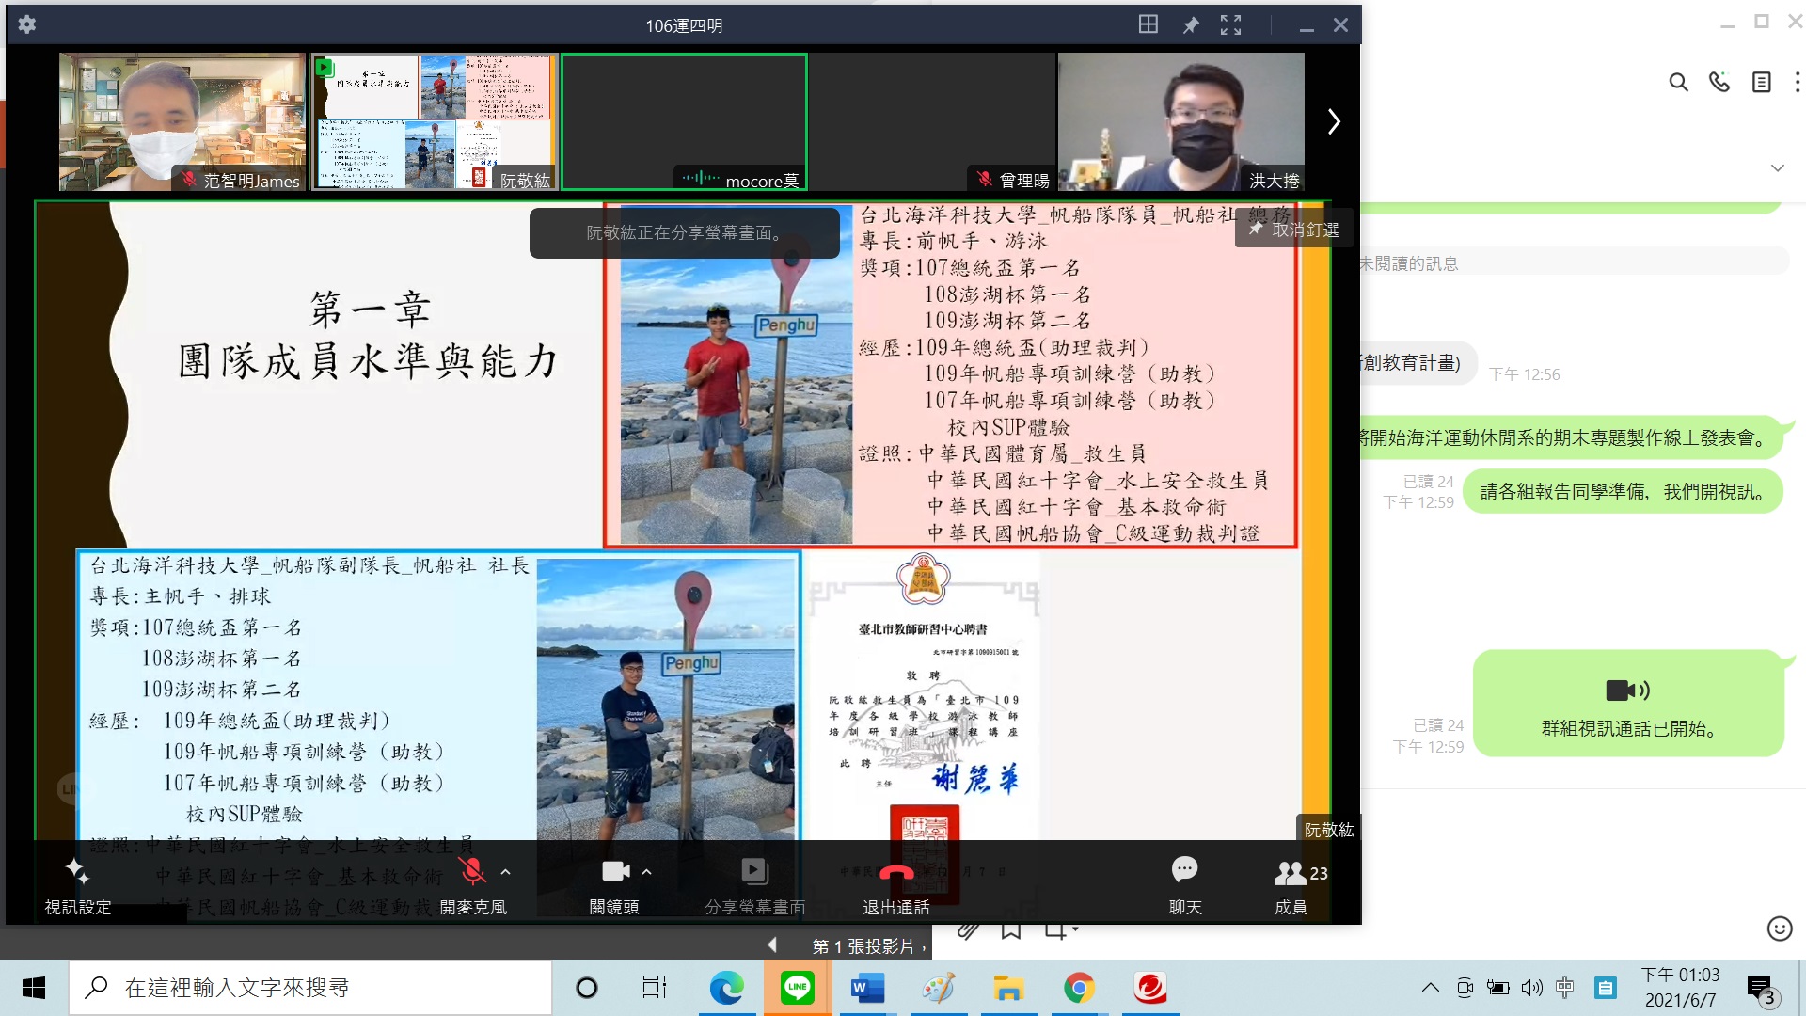This screenshot has width=1806, height=1016.
Task: Click the 請各組報告同學準備 message
Action: coord(1623,491)
